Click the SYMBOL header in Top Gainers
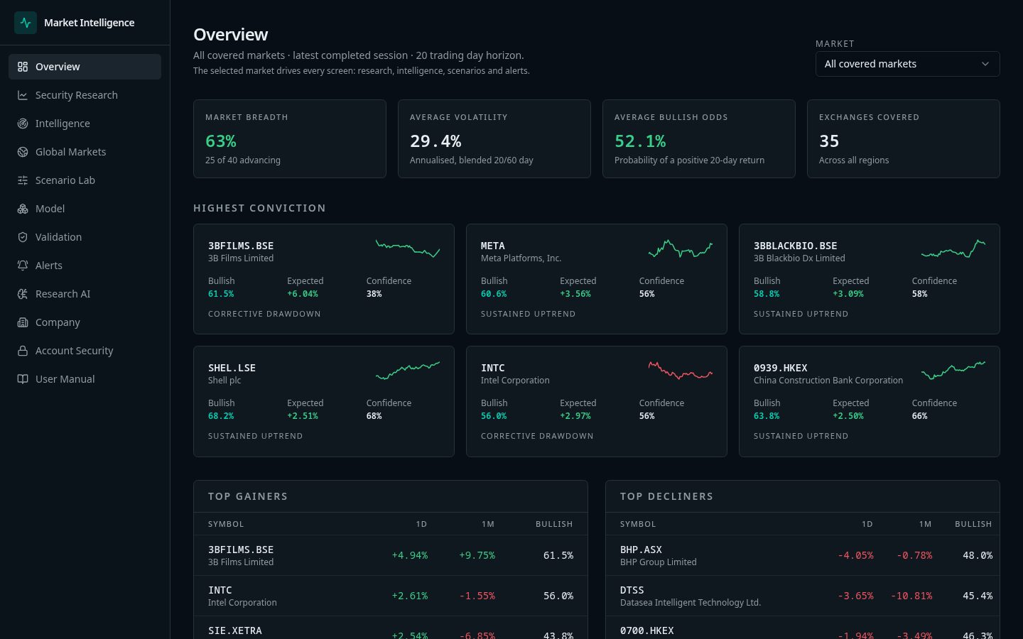 pos(226,524)
